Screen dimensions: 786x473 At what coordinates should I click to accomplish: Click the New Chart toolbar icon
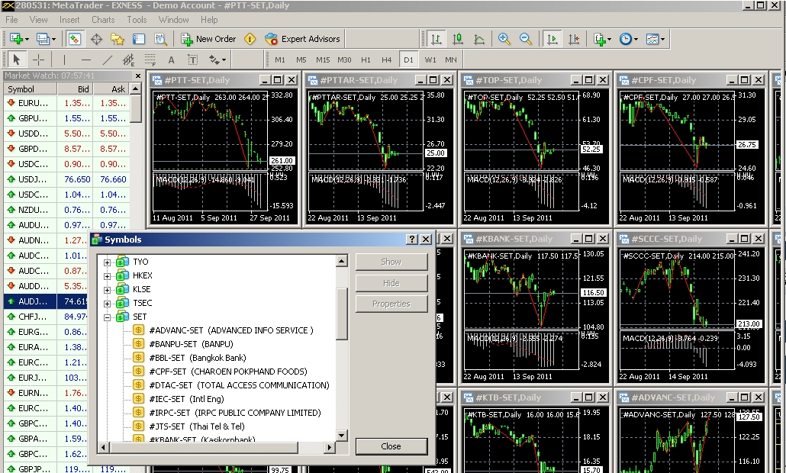coord(15,39)
